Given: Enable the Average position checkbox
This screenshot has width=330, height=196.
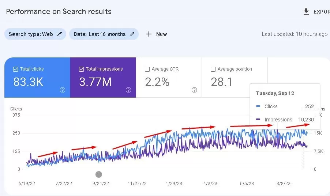Looking at the screenshot, I should pyautogui.click(x=213, y=69).
